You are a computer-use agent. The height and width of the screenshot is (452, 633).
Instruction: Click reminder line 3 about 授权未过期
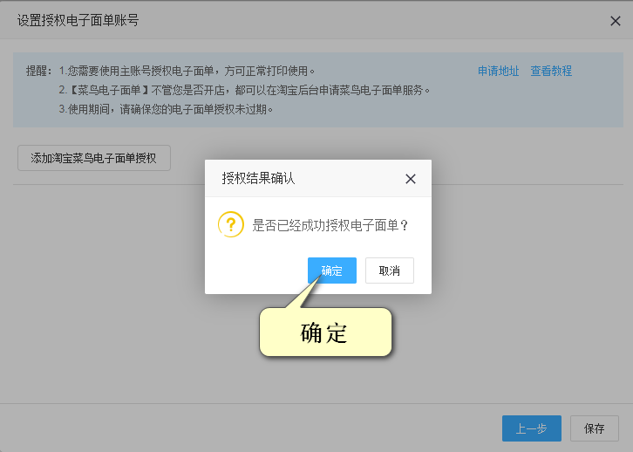click(x=166, y=109)
